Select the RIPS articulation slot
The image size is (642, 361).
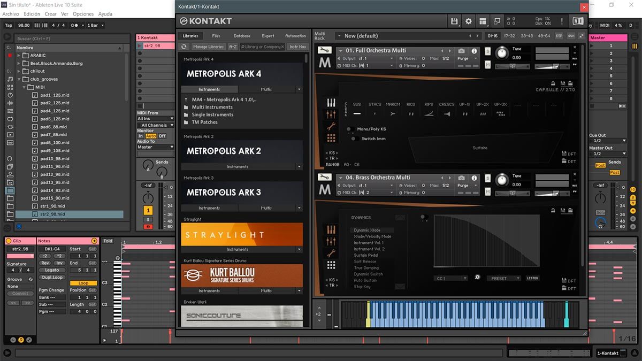point(429,109)
